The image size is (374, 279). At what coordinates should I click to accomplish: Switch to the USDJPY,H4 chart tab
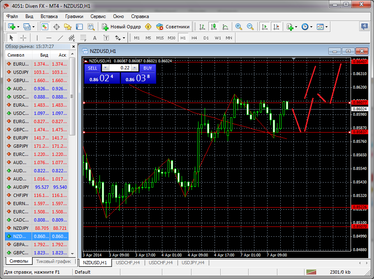coord(193,262)
